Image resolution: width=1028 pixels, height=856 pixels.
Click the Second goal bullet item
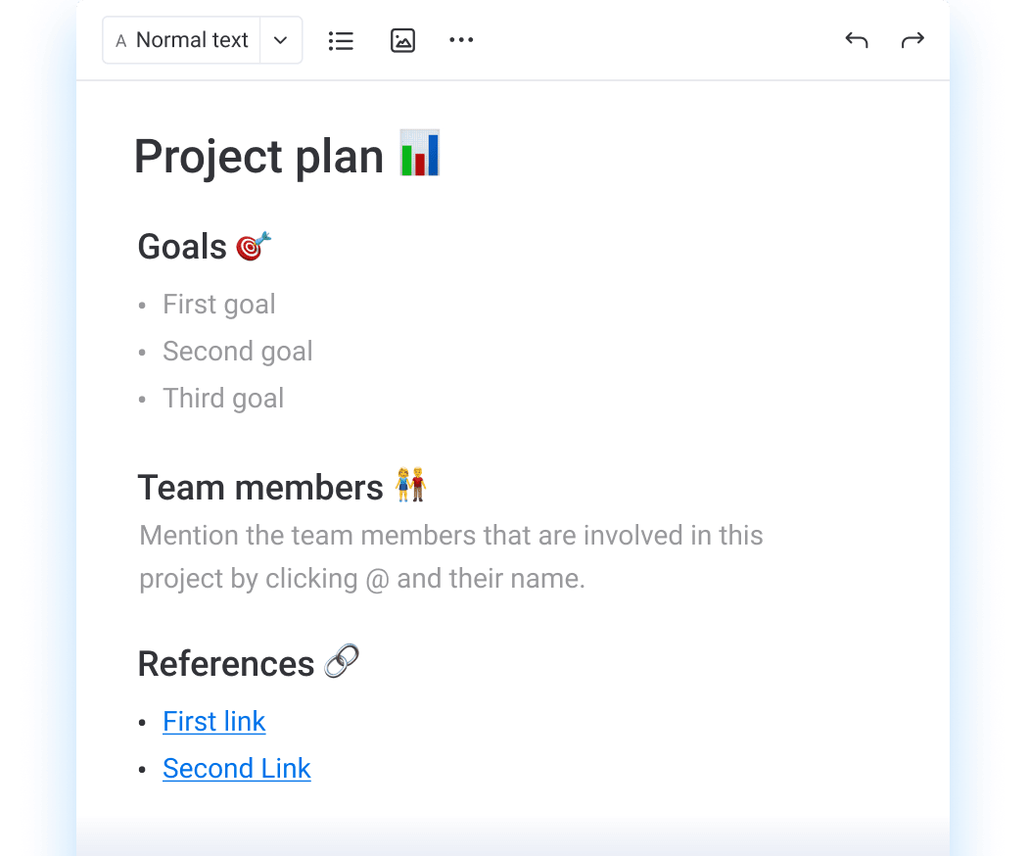[x=237, y=352]
